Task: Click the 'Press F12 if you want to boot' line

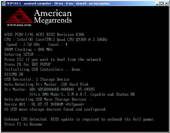Action: [53, 59]
